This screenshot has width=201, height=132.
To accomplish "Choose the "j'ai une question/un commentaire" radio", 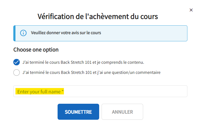I will 17,72.
